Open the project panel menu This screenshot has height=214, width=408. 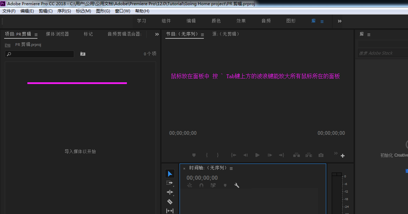[36, 35]
